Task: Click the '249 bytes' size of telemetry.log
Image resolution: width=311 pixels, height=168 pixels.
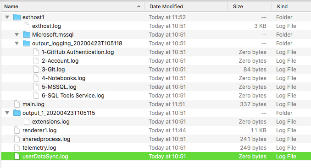Action: tap(253, 148)
